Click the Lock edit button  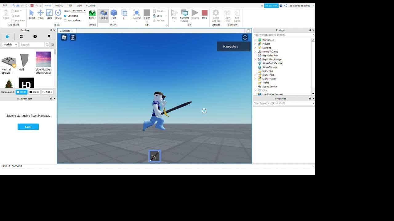157,16
